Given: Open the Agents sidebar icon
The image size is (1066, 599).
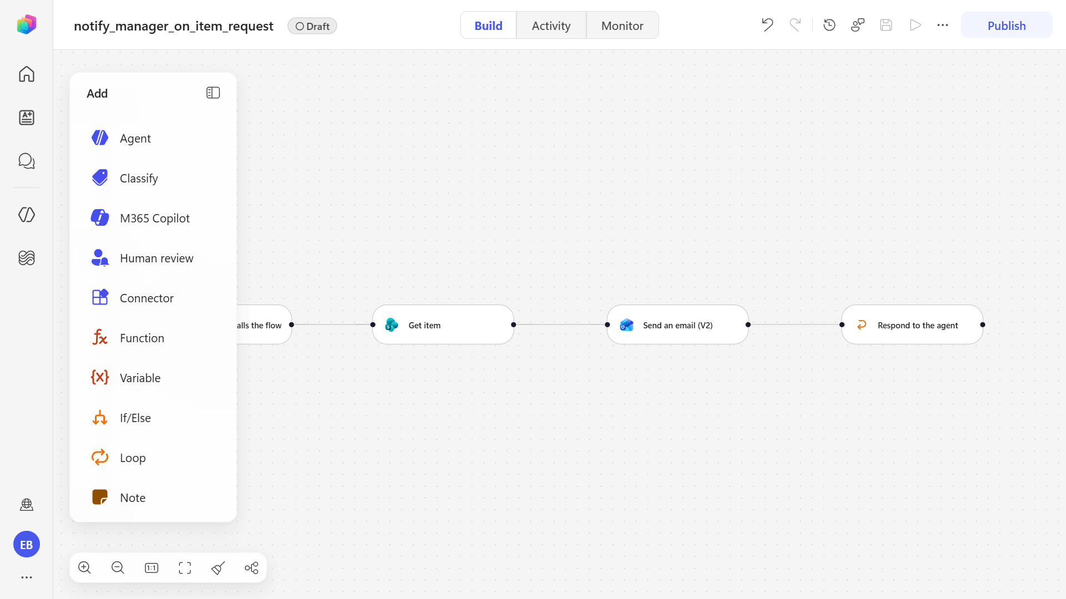Looking at the screenshot, I should point(26,215).
